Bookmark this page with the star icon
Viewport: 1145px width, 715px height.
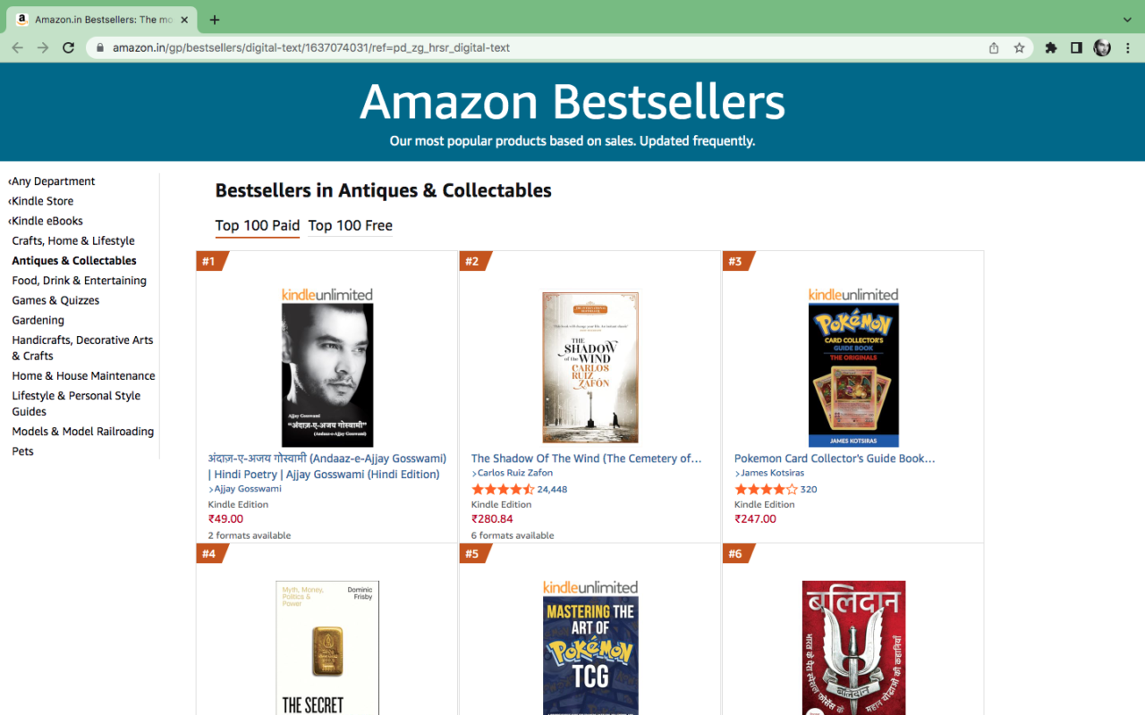pos(1019,48)
